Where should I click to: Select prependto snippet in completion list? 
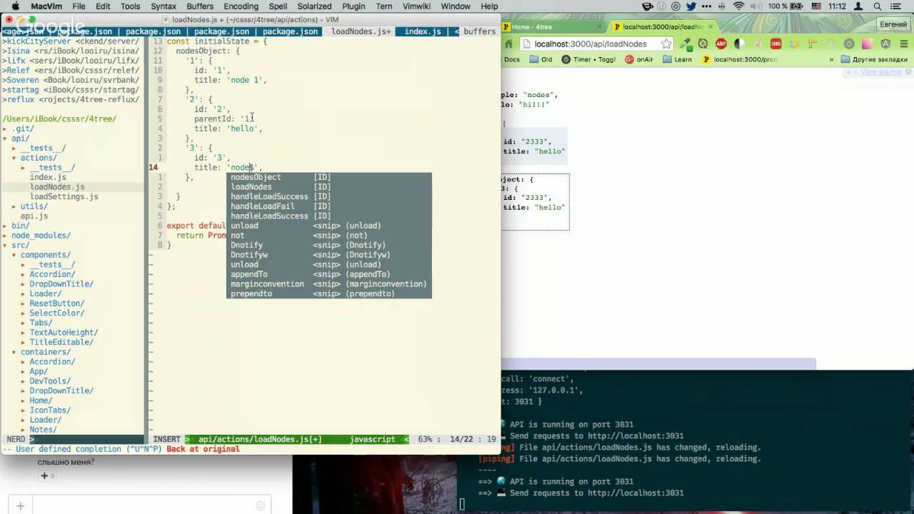click(329, 293)
